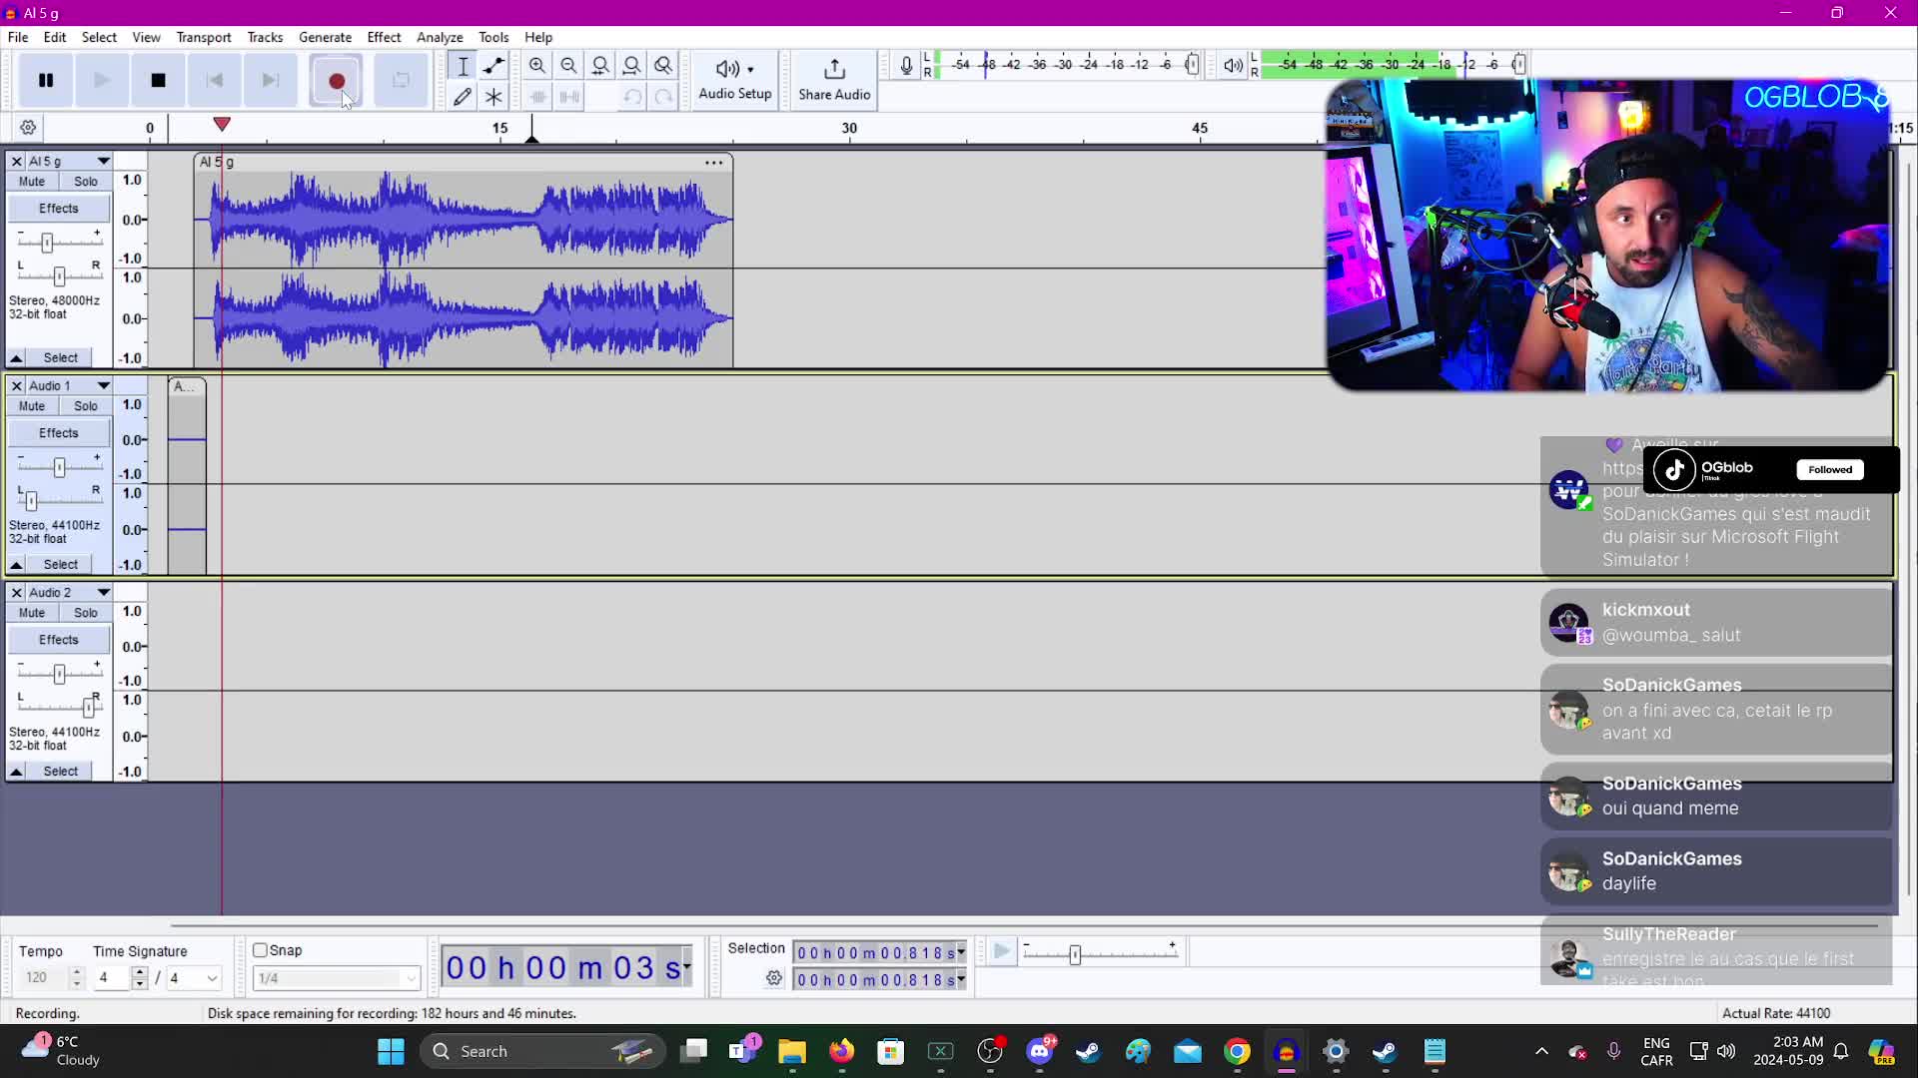Solo the Audio 1 track

pyautogui.click(x=86, y=406)
